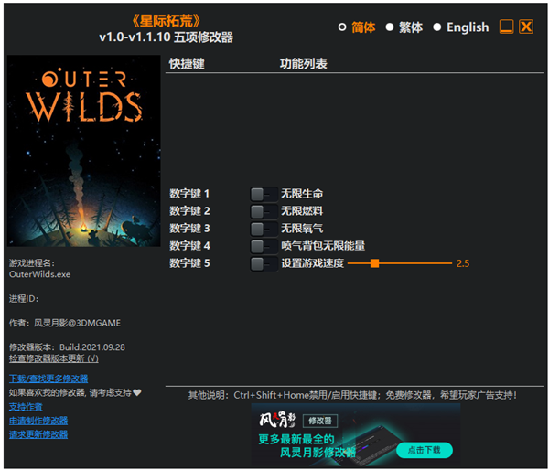Close the trainer with the orange X
549x470 pixels.
tap(526, 27)
